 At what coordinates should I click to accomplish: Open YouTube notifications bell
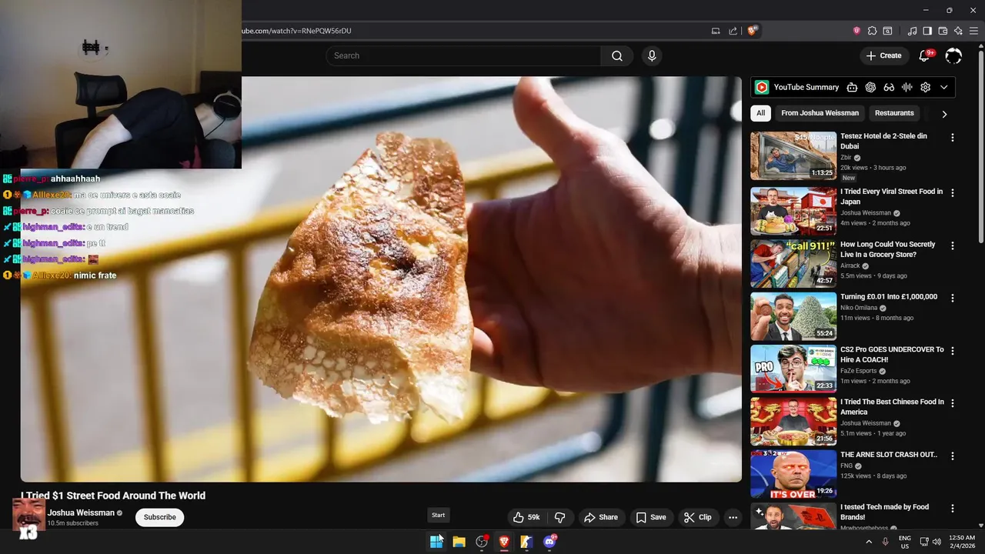[925, 55]
